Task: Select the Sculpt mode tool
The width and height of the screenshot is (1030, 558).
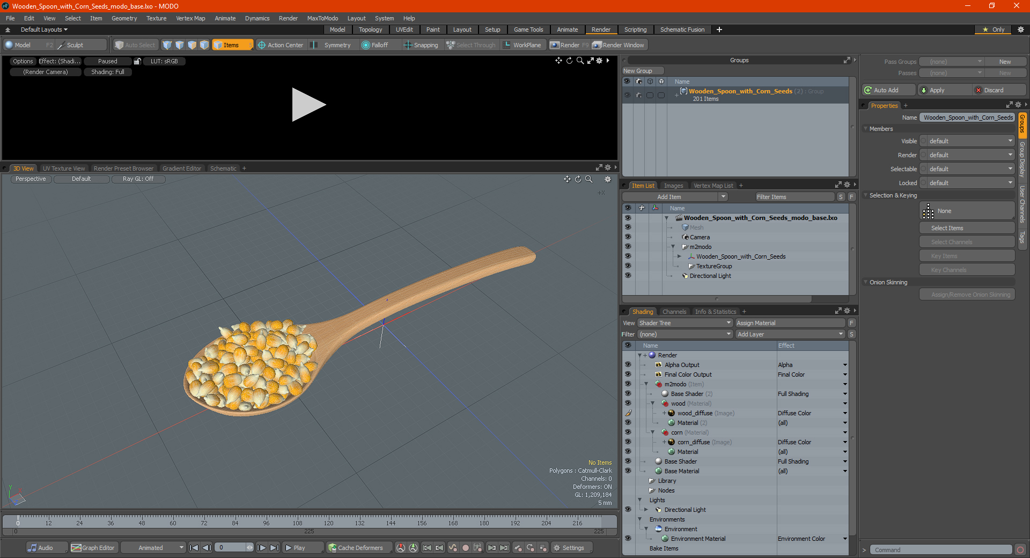Action: 80,45
